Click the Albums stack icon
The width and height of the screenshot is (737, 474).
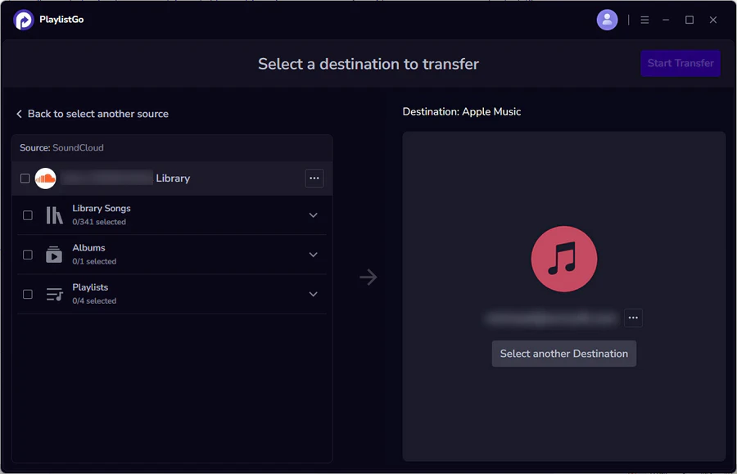pyautogui.click(x=54, y=255)
